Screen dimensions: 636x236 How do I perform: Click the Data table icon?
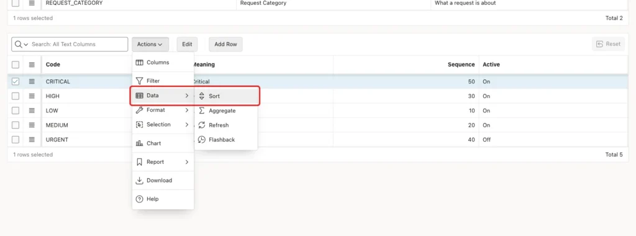click(x=139, y=96)
